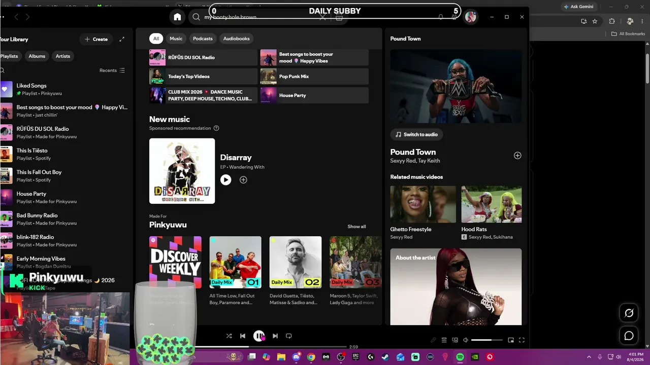
Task: Open the Spotify miniplayer
Action: click(x=511, y=340)
